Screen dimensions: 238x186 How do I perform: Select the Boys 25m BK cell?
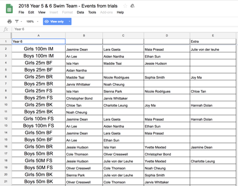(x=38, y=112)
